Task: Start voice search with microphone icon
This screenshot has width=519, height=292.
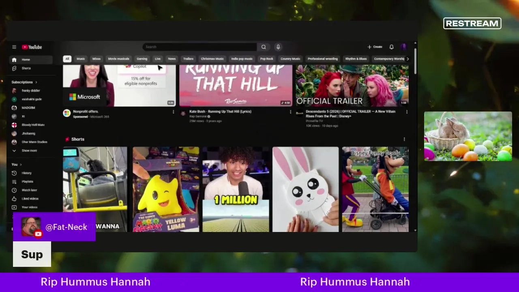Action: [x=278, y=47]
